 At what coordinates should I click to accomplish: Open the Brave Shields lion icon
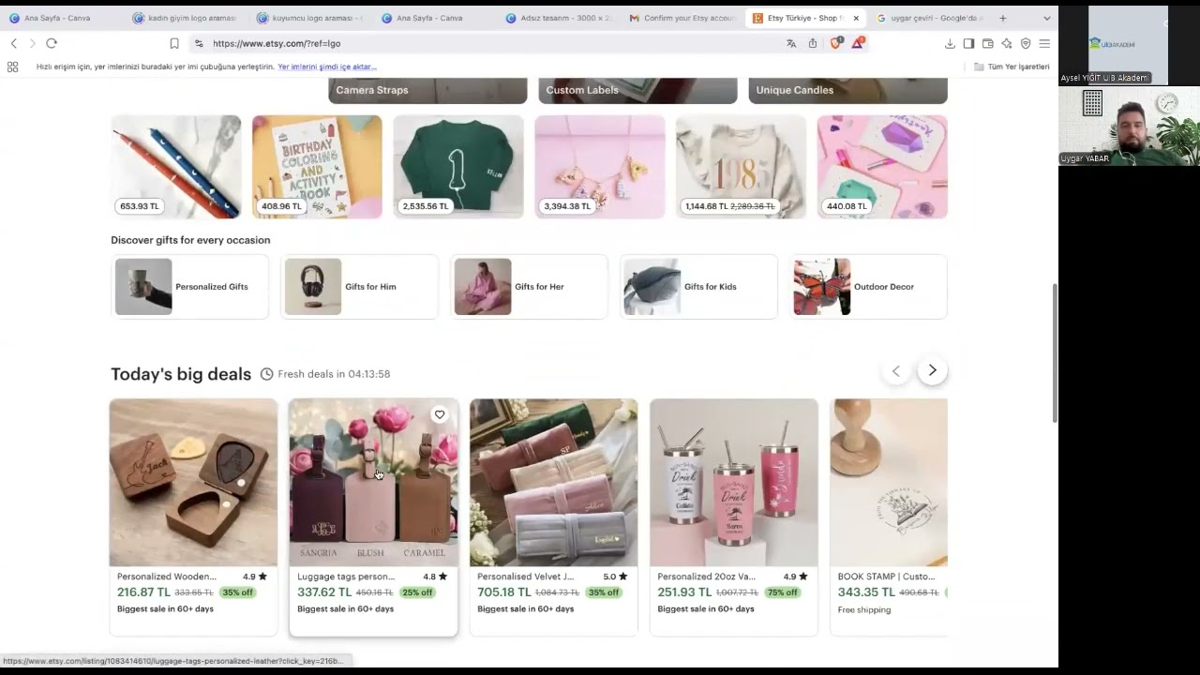pos(836,43)
